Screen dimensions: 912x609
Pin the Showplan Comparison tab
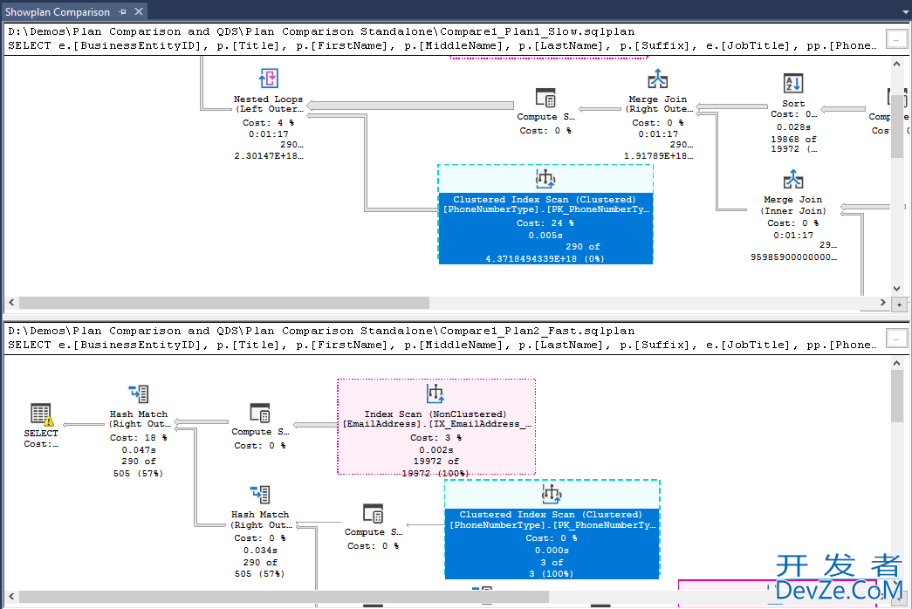click(x=123, y=11)
